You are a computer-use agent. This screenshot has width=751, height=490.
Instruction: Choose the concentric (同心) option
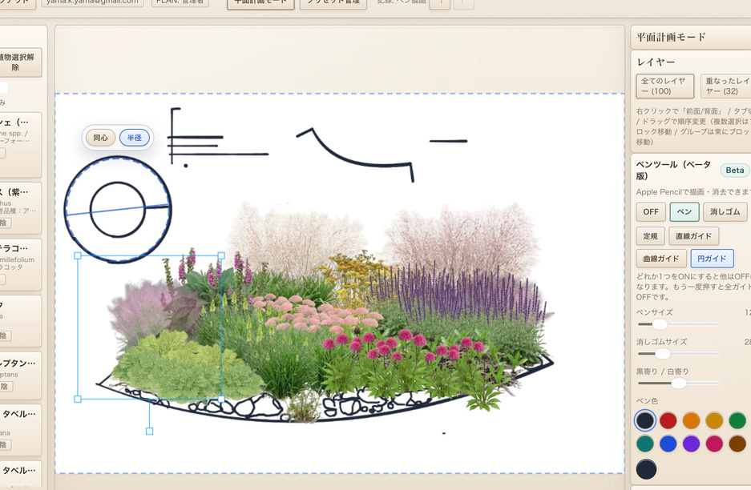100,138
